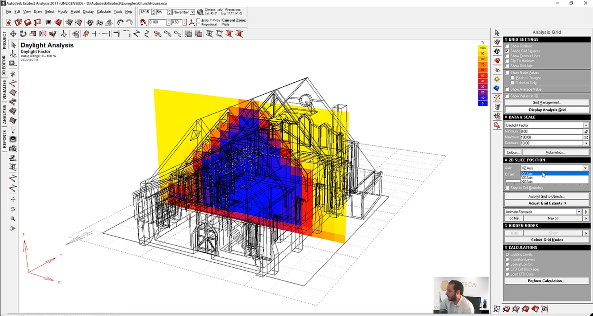The image size is (593, 316).
Task: Select the Rotate tool icon
Action: pos(23,34)
